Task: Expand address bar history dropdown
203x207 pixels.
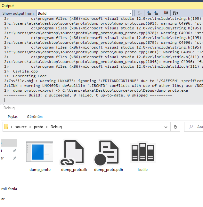Action: 166,127
